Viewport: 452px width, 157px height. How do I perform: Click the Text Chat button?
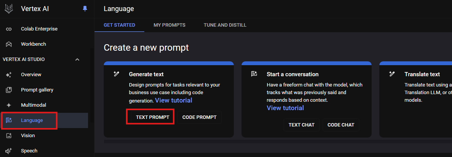point(302,125)
